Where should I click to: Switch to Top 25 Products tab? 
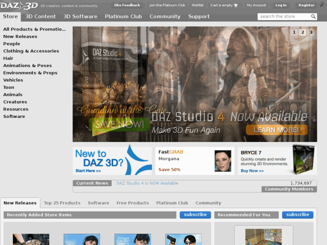coord(62,203)
